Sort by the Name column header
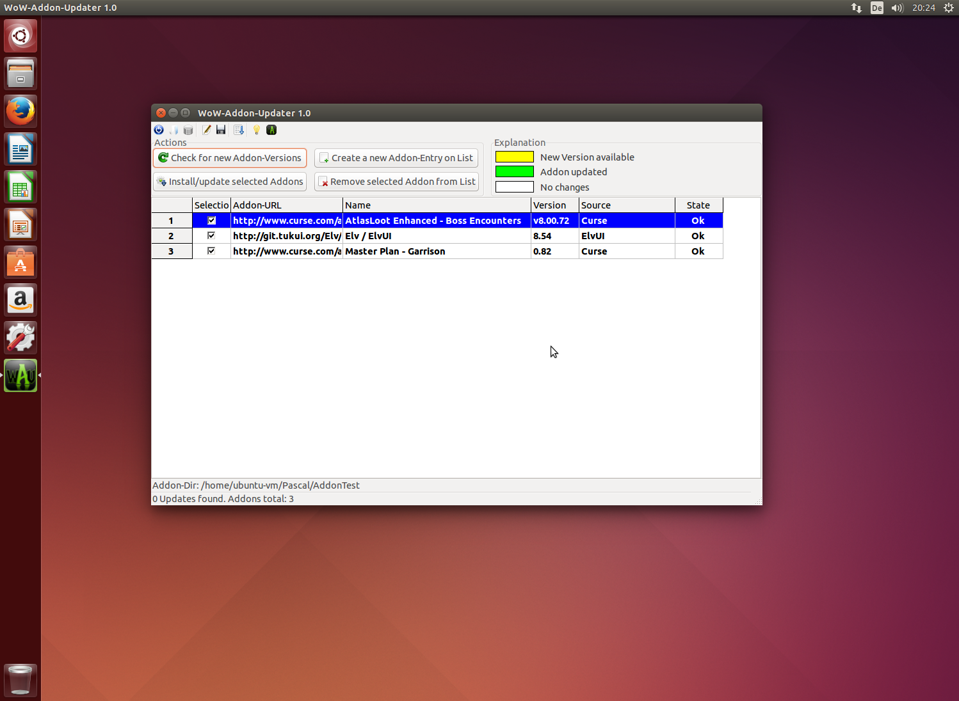 pyautogui.click(x=437, y=205)
